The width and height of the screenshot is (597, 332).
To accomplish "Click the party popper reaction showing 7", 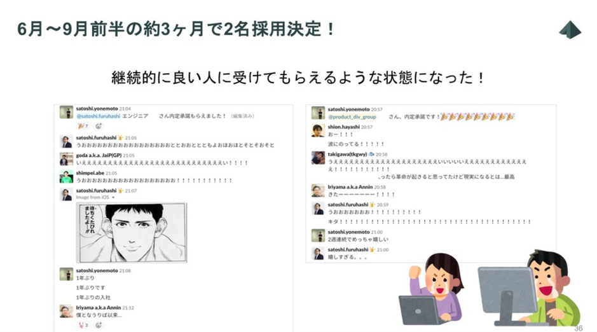I will (83, 126).
